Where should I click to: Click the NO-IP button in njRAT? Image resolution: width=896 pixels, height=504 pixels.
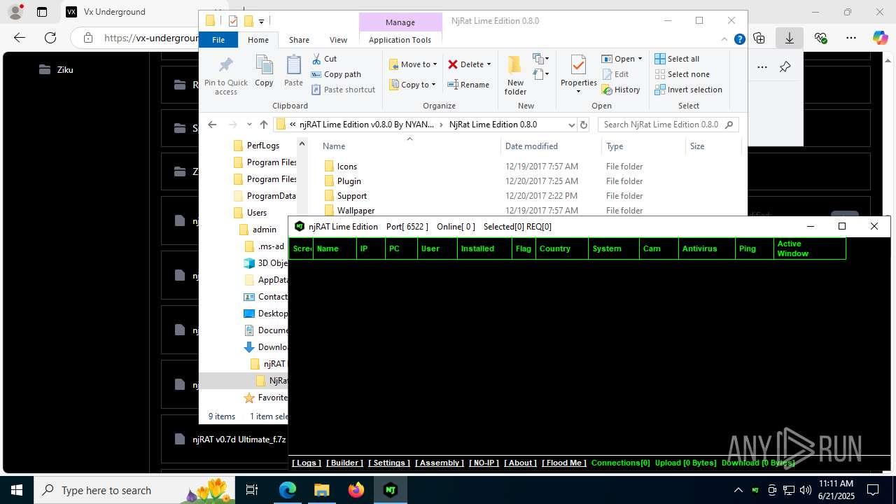(484, 463)
